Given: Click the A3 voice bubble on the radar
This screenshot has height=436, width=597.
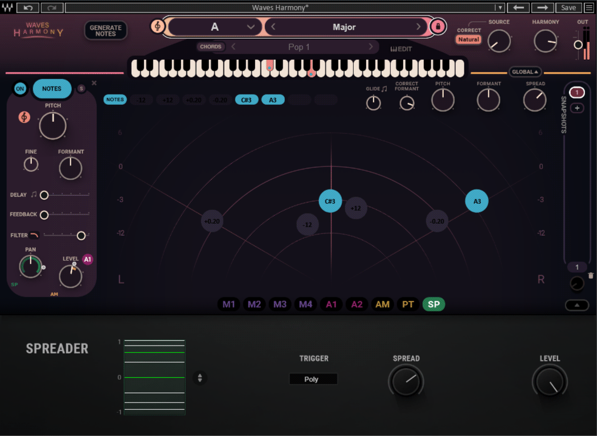Looking at the screenshot, I should tap(477, 201).
